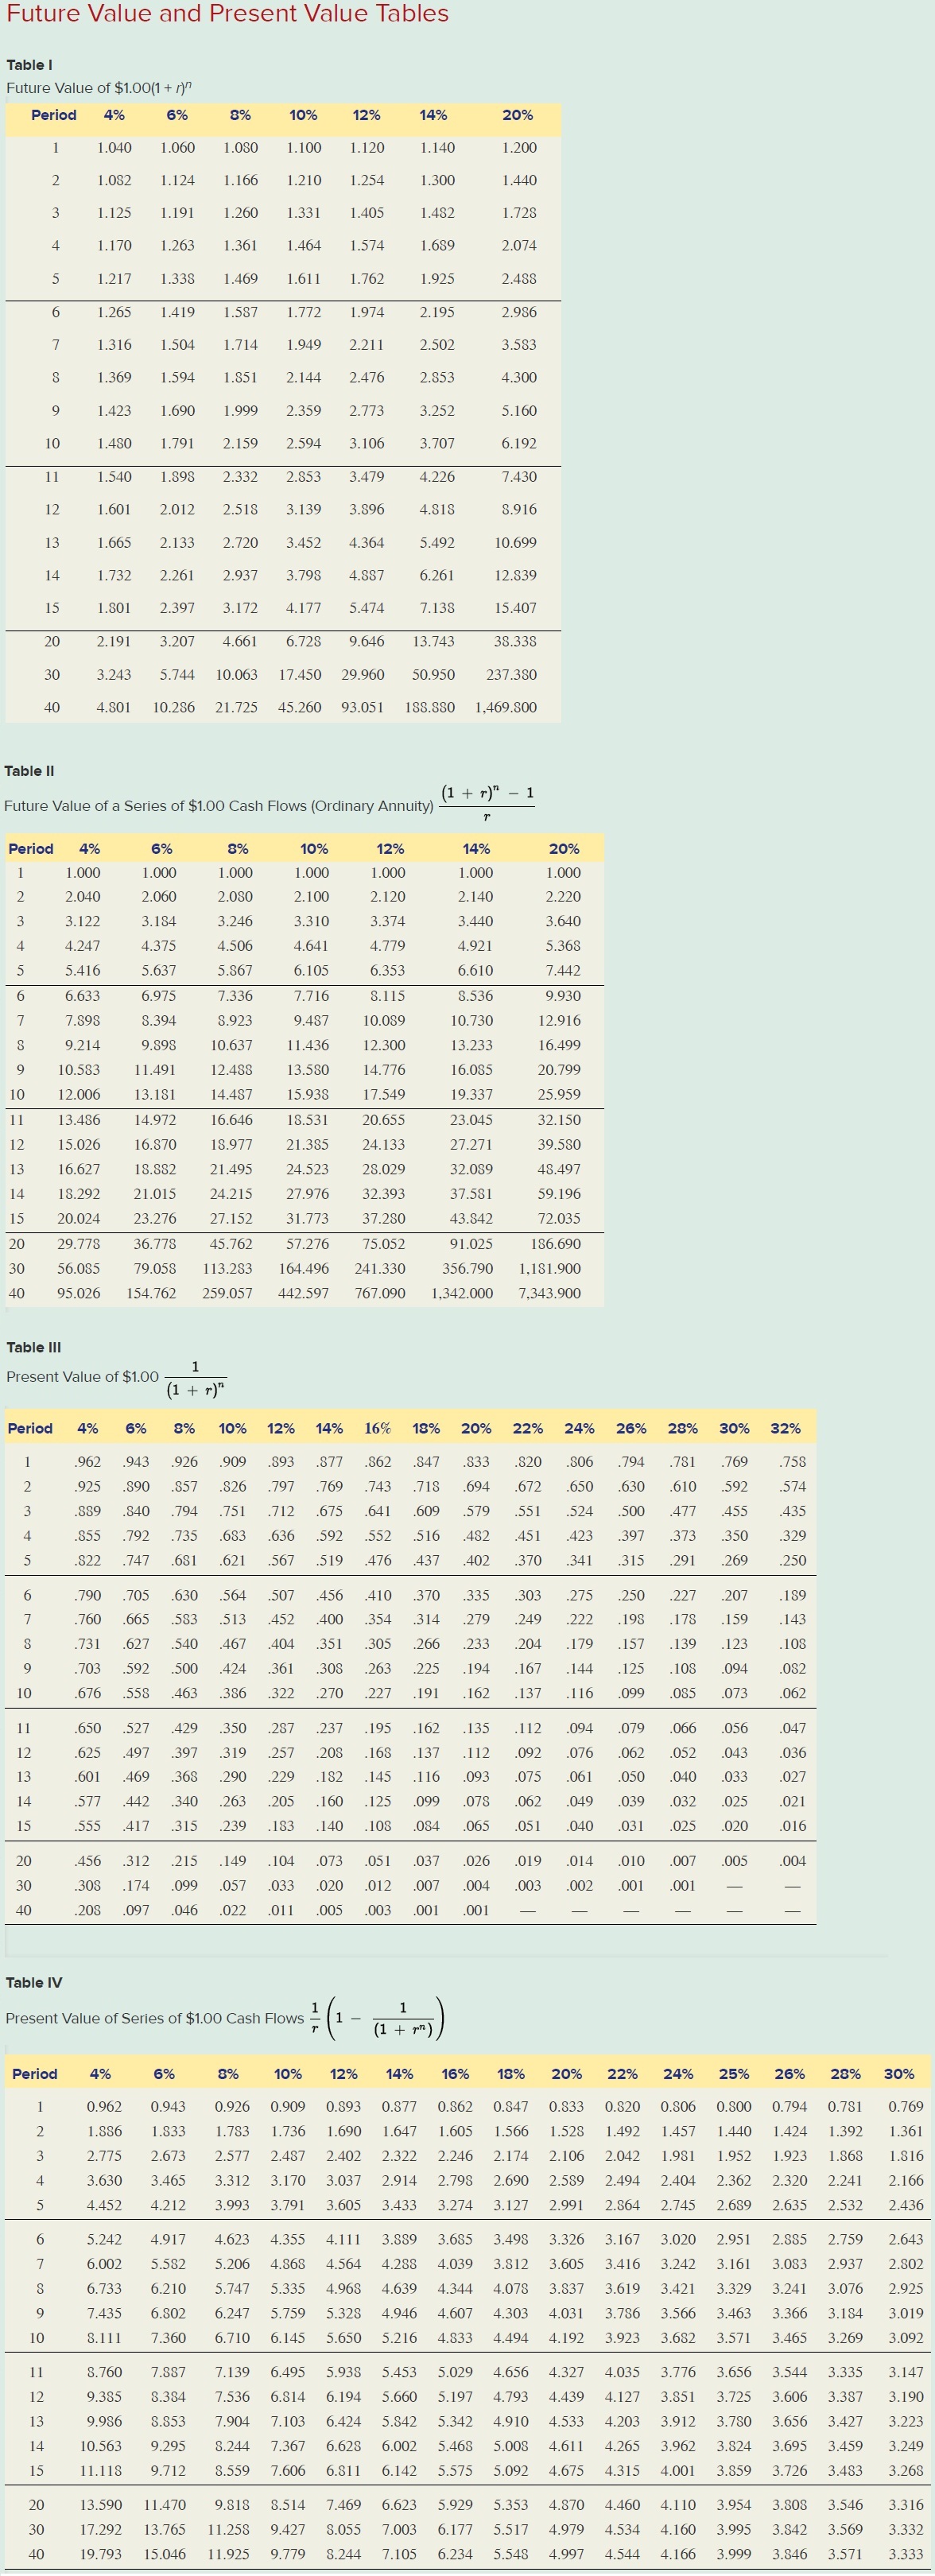Viewport: 935px width, 2576px height.
Task: Click the 14% column header in Table II
Action: [477, 849]
